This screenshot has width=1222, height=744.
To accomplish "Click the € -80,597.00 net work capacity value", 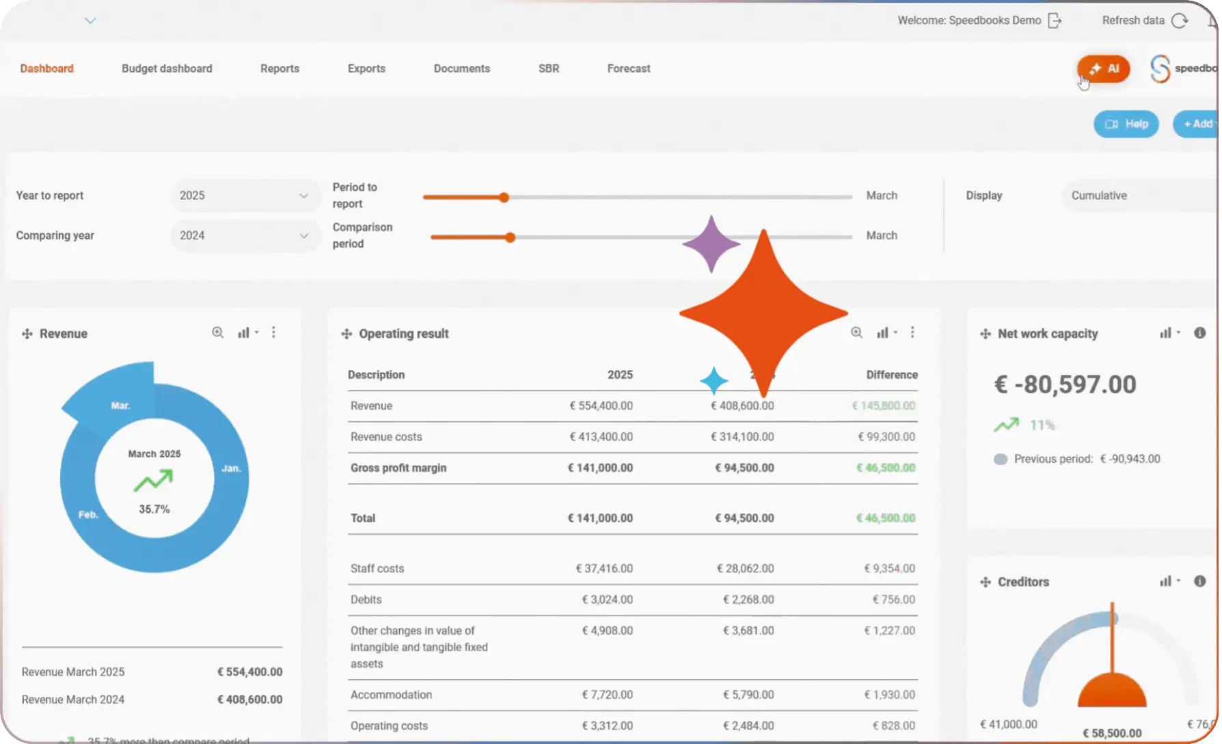I will coord(1065,384).
